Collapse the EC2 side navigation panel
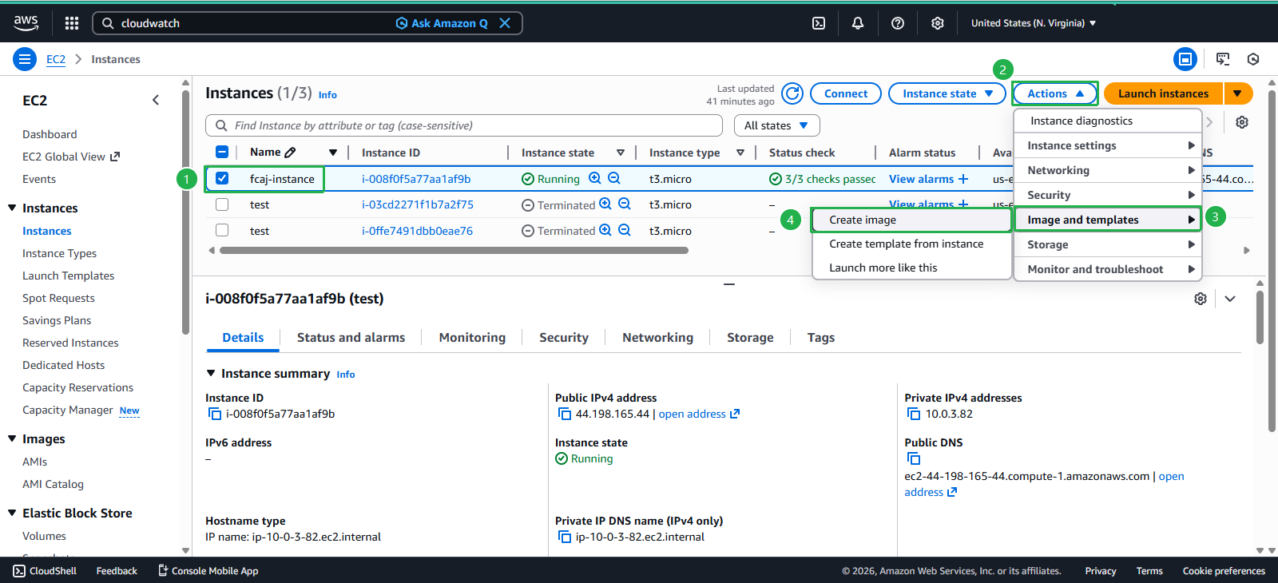 pyautogui.click(x=156, y=100)
